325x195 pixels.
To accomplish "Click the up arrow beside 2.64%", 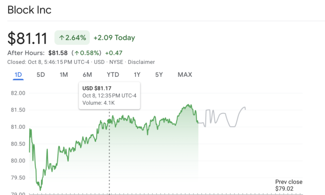I will [x=62, y=38].
